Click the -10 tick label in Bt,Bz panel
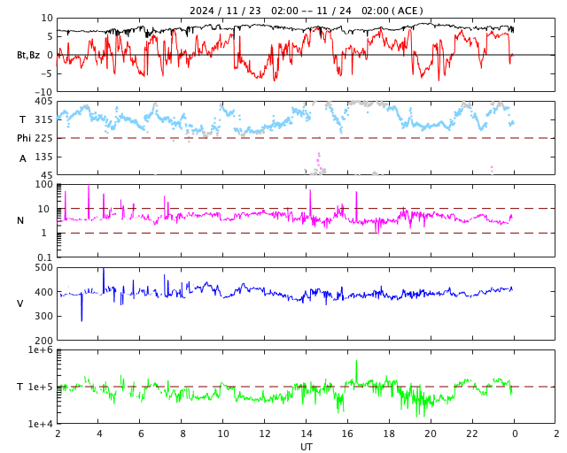The width and height of the screenshot is (567, 453). click(x=43, y=91)
